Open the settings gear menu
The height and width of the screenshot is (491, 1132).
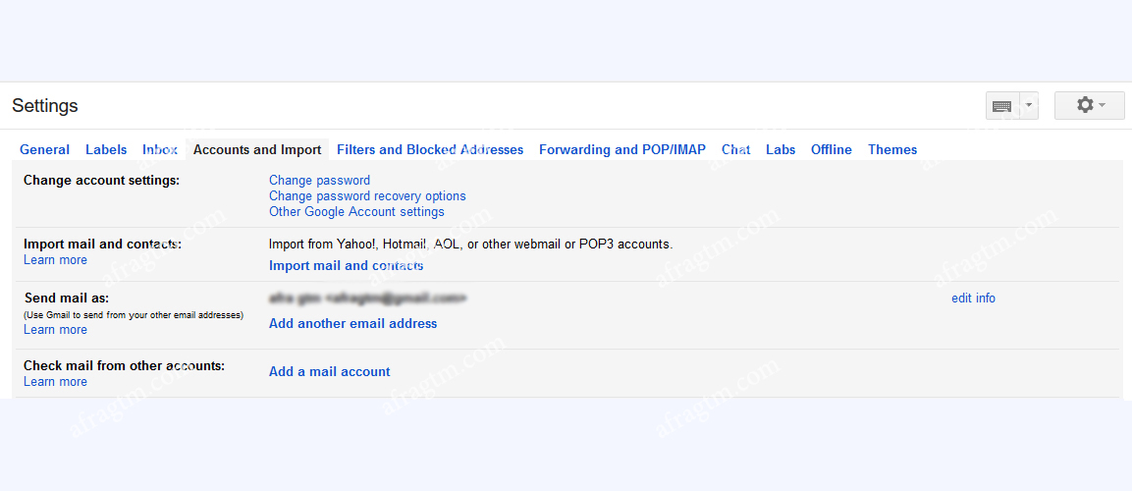[x=1089, y=105]
